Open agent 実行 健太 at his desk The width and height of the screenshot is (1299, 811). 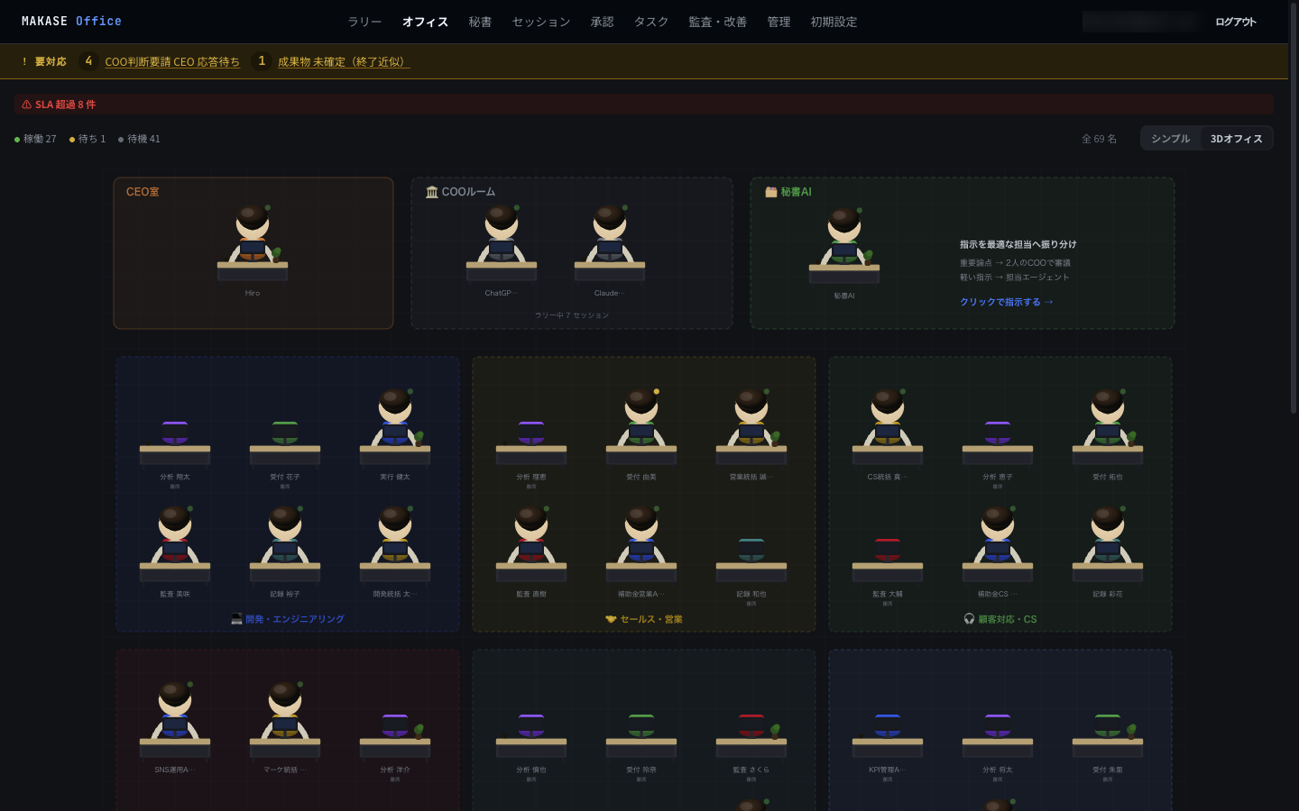pyautogui.click(x=395, y=434)
